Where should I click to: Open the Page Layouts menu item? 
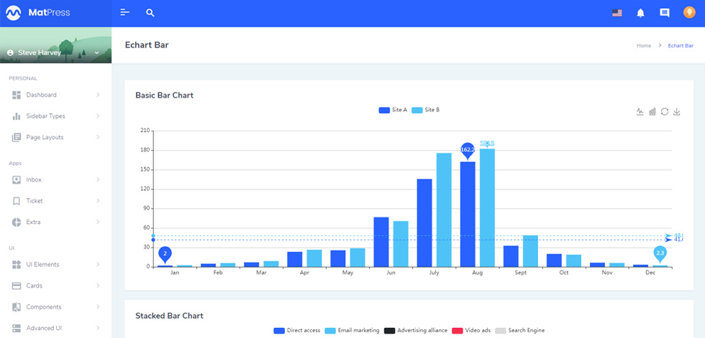[56, 137]
